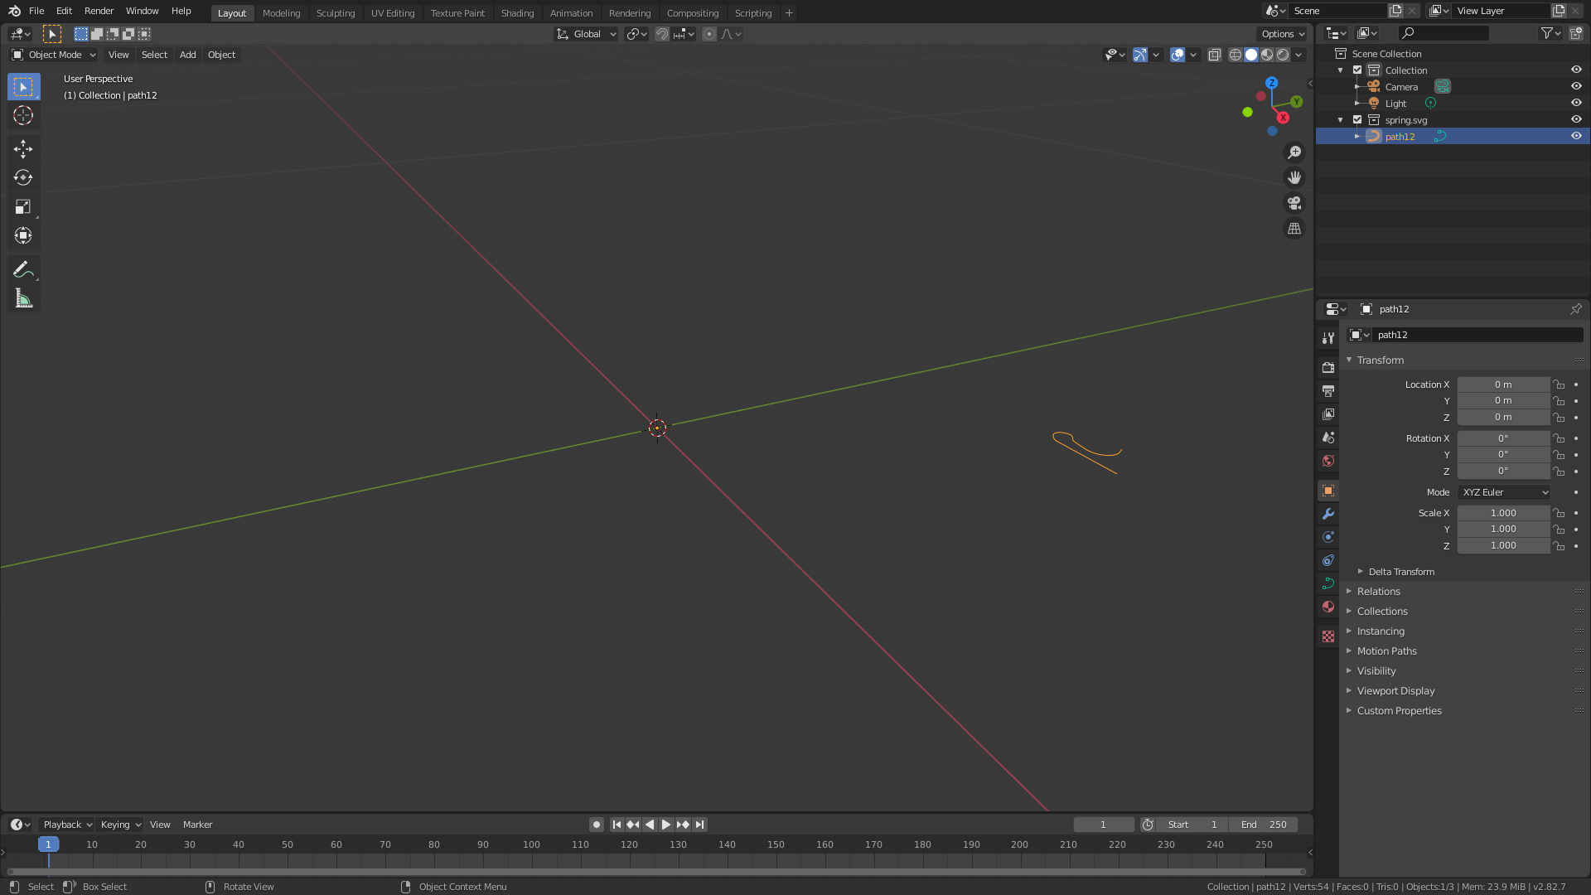Open the Playback dropdown

tap(67, 825)
